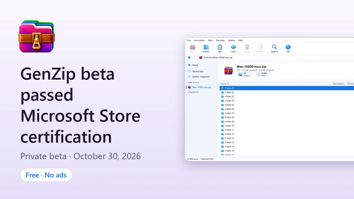
Task: Click the archive thumbnail beside Mau-10000-muc.zip title
Action: tap(228, 70)
